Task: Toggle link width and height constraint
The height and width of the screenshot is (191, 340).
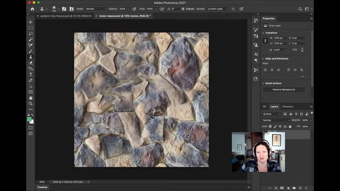Action: (x=266, y=41)
